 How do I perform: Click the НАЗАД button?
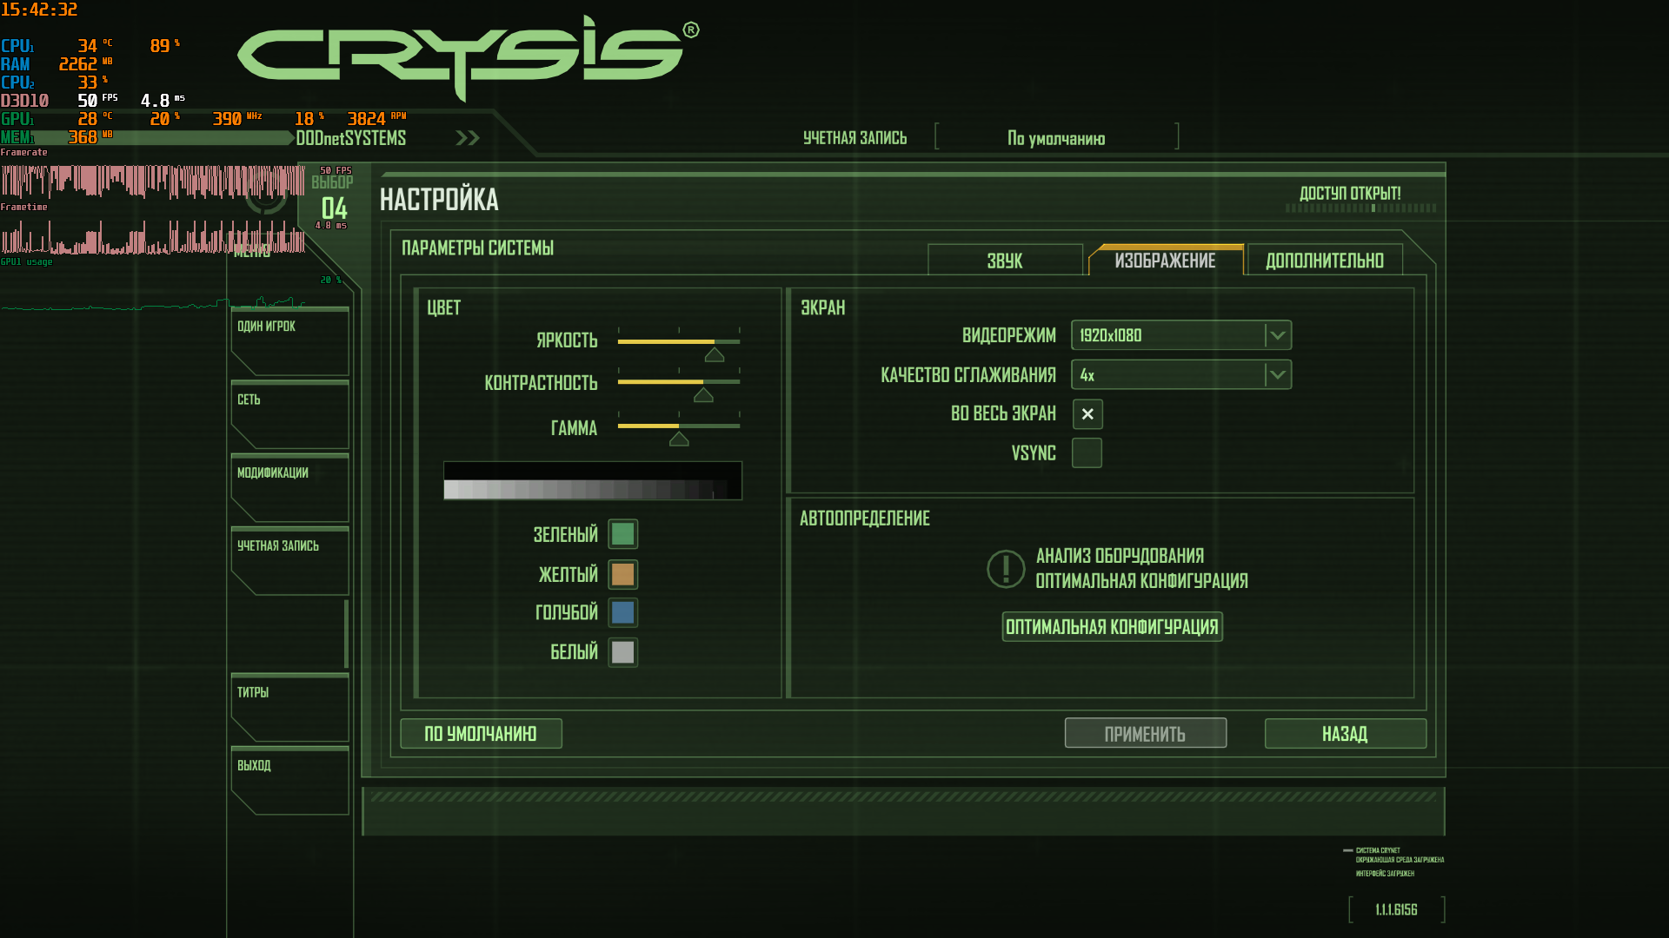(1345, 734)
